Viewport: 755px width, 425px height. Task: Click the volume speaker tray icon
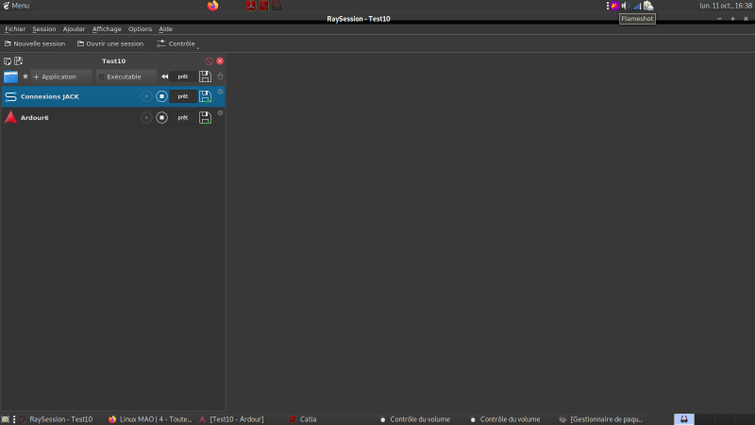click(625, 6)
